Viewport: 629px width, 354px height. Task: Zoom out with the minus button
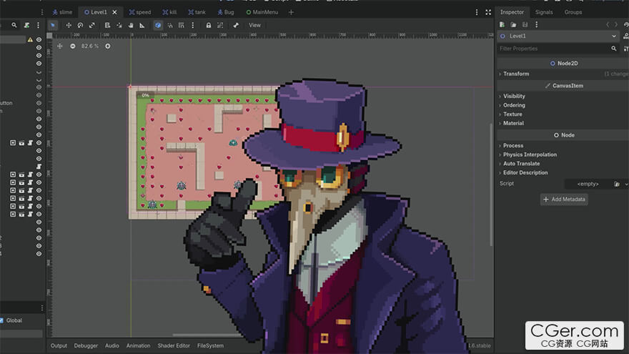pyautogui.click(x=73, y=46)
